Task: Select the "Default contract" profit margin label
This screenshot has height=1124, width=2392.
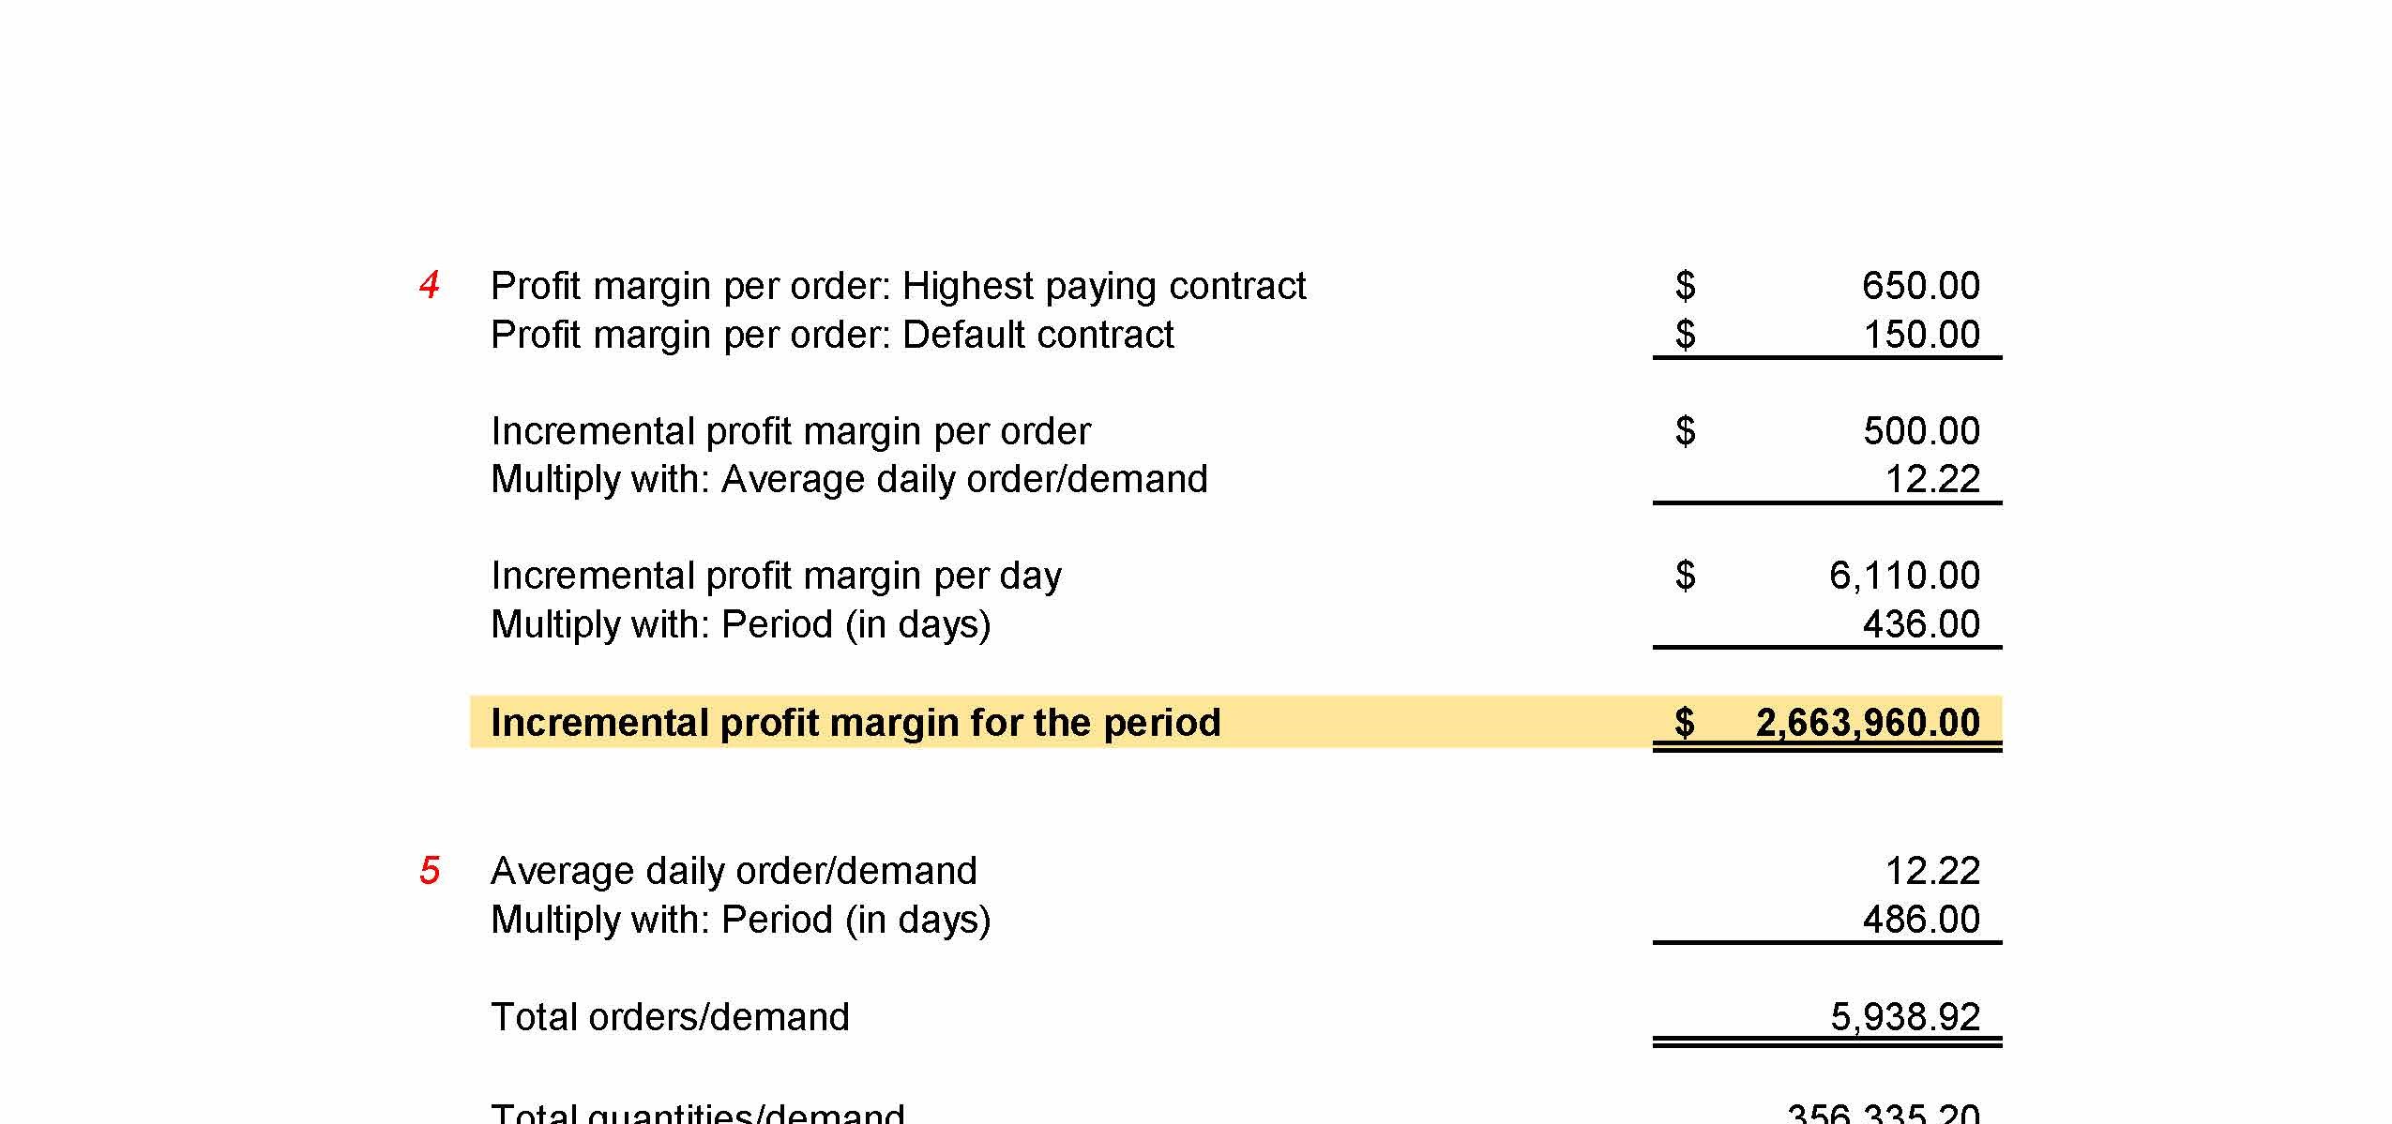Action: [832, 335]
